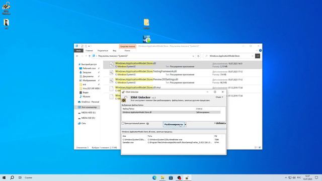Run the search using arrow button
Viewport: 322px width, 181px height.
(x=258, y=56)
